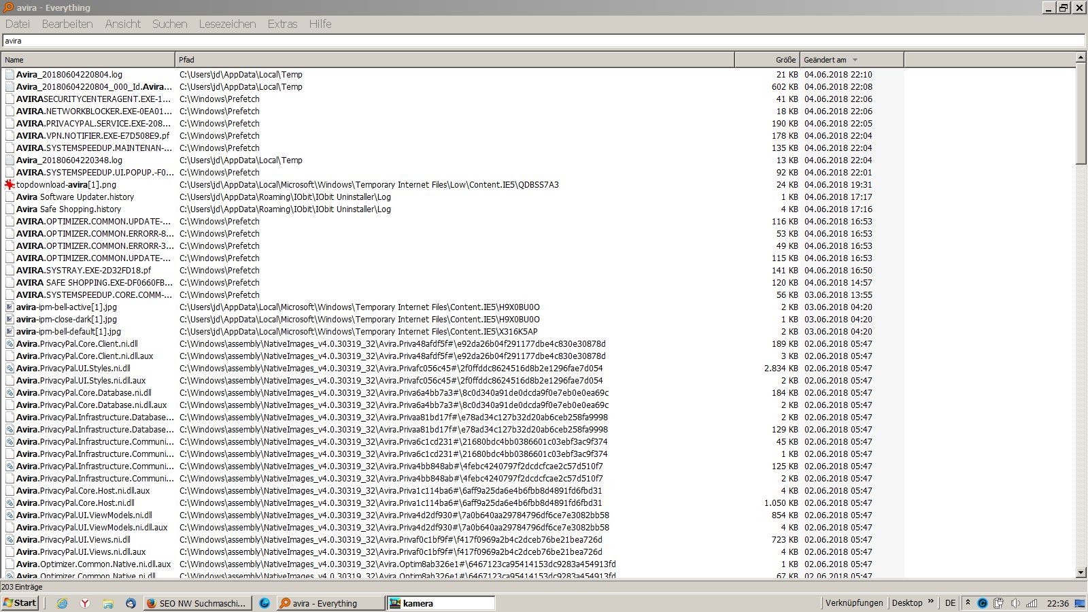The height and width of the screenshot is (612, 1088).
Task: Click the DLL icon of Avira.PrivacyPal.UI.Views.ni.dll
Action: coord(10,540)
